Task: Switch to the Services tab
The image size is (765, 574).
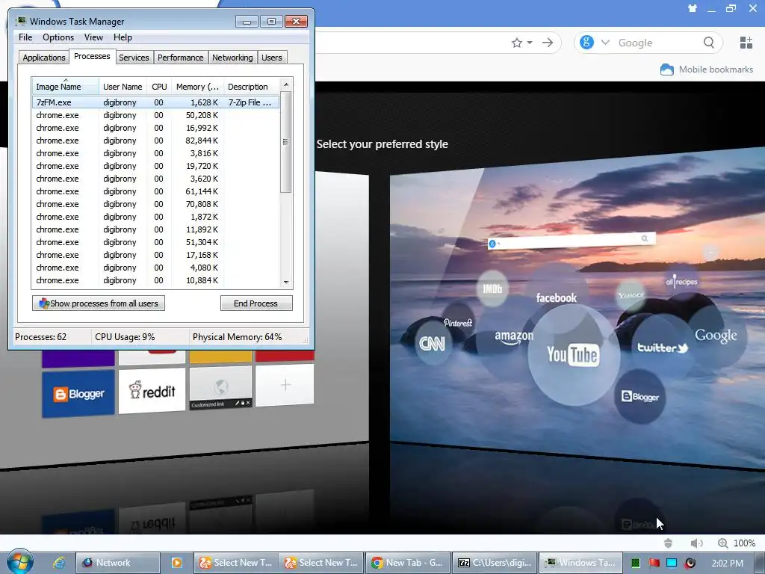Action: click(x=134, y=58)
